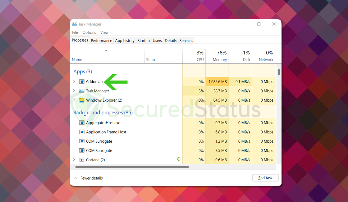Image resolution: width=348 pixels, height=202 pixels.
Task: Collapse view with Fewer details
Action: click(88, 178)
